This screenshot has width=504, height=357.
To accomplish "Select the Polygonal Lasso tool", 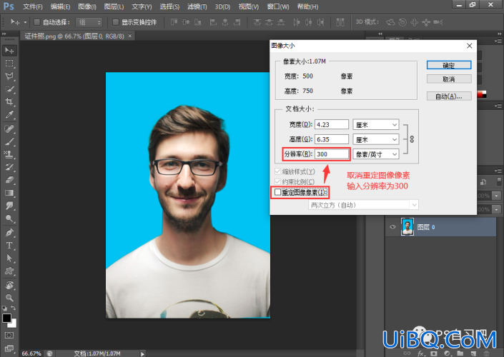I will pyautogui.click(x=9, y=76).
